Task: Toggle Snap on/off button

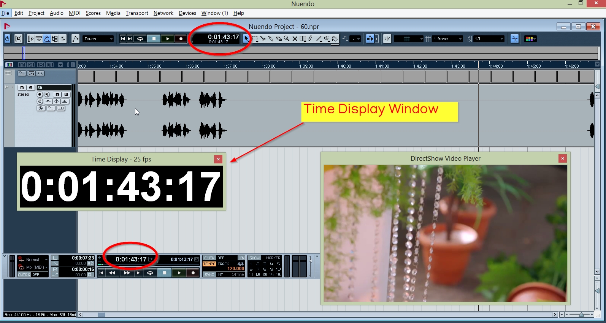Action: [x=387, y=39]
